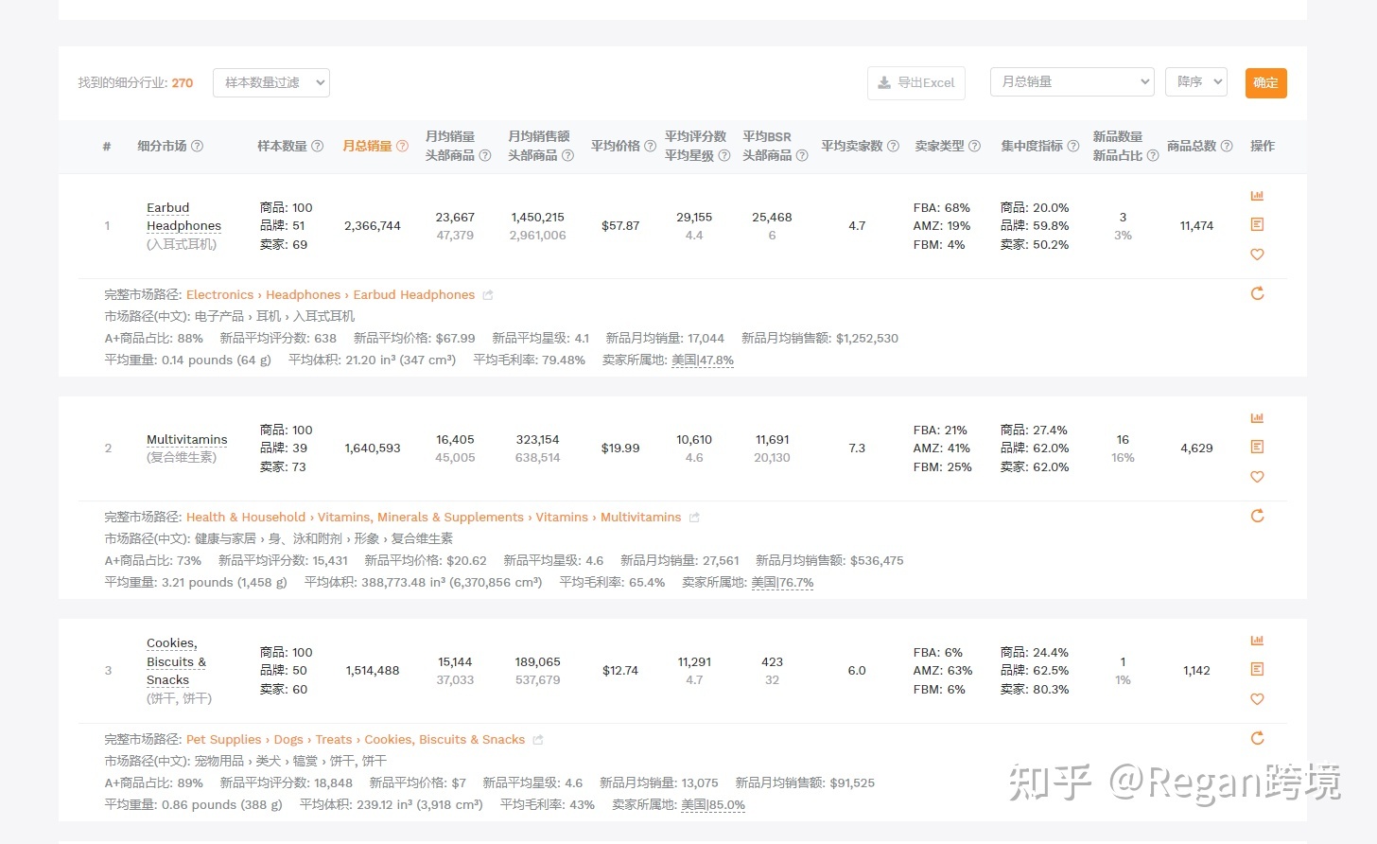Click the 导出Excel button
Screen dimensions: 1377x844
915,83
